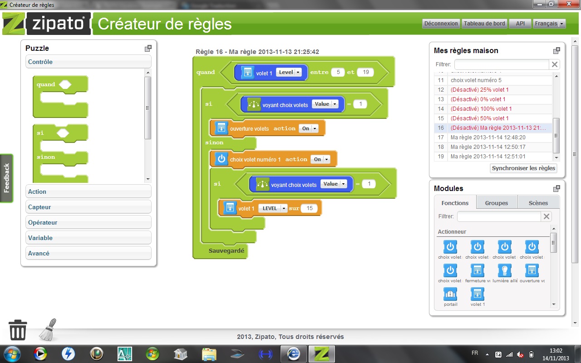Click the Filtrer field in Modules panel
This screenshot has height=363, width=581.
click(x=499, y=217)
